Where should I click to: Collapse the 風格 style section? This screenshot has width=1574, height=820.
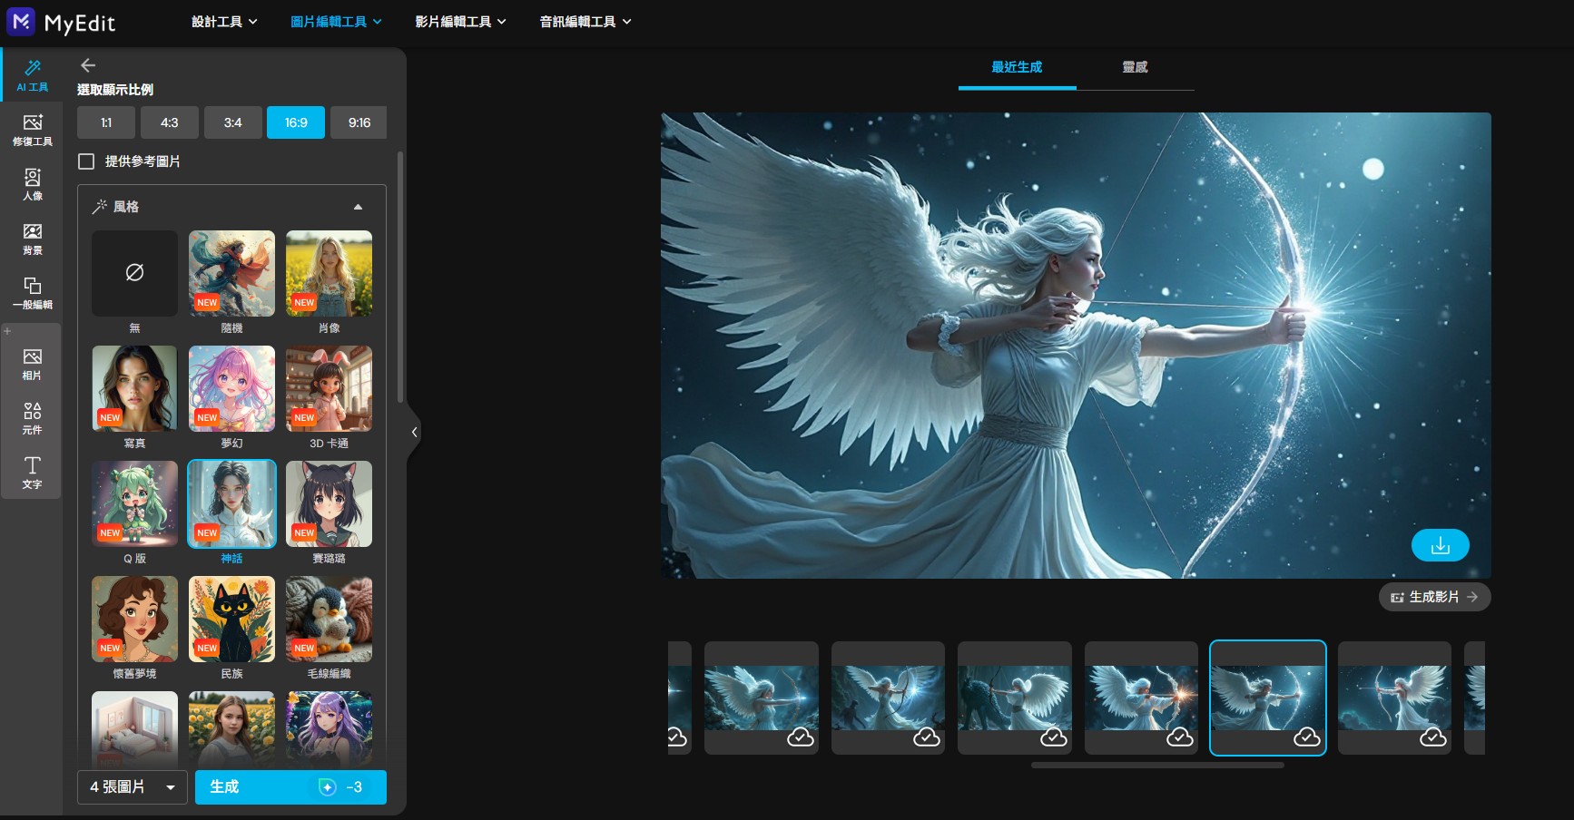(358, 207)
